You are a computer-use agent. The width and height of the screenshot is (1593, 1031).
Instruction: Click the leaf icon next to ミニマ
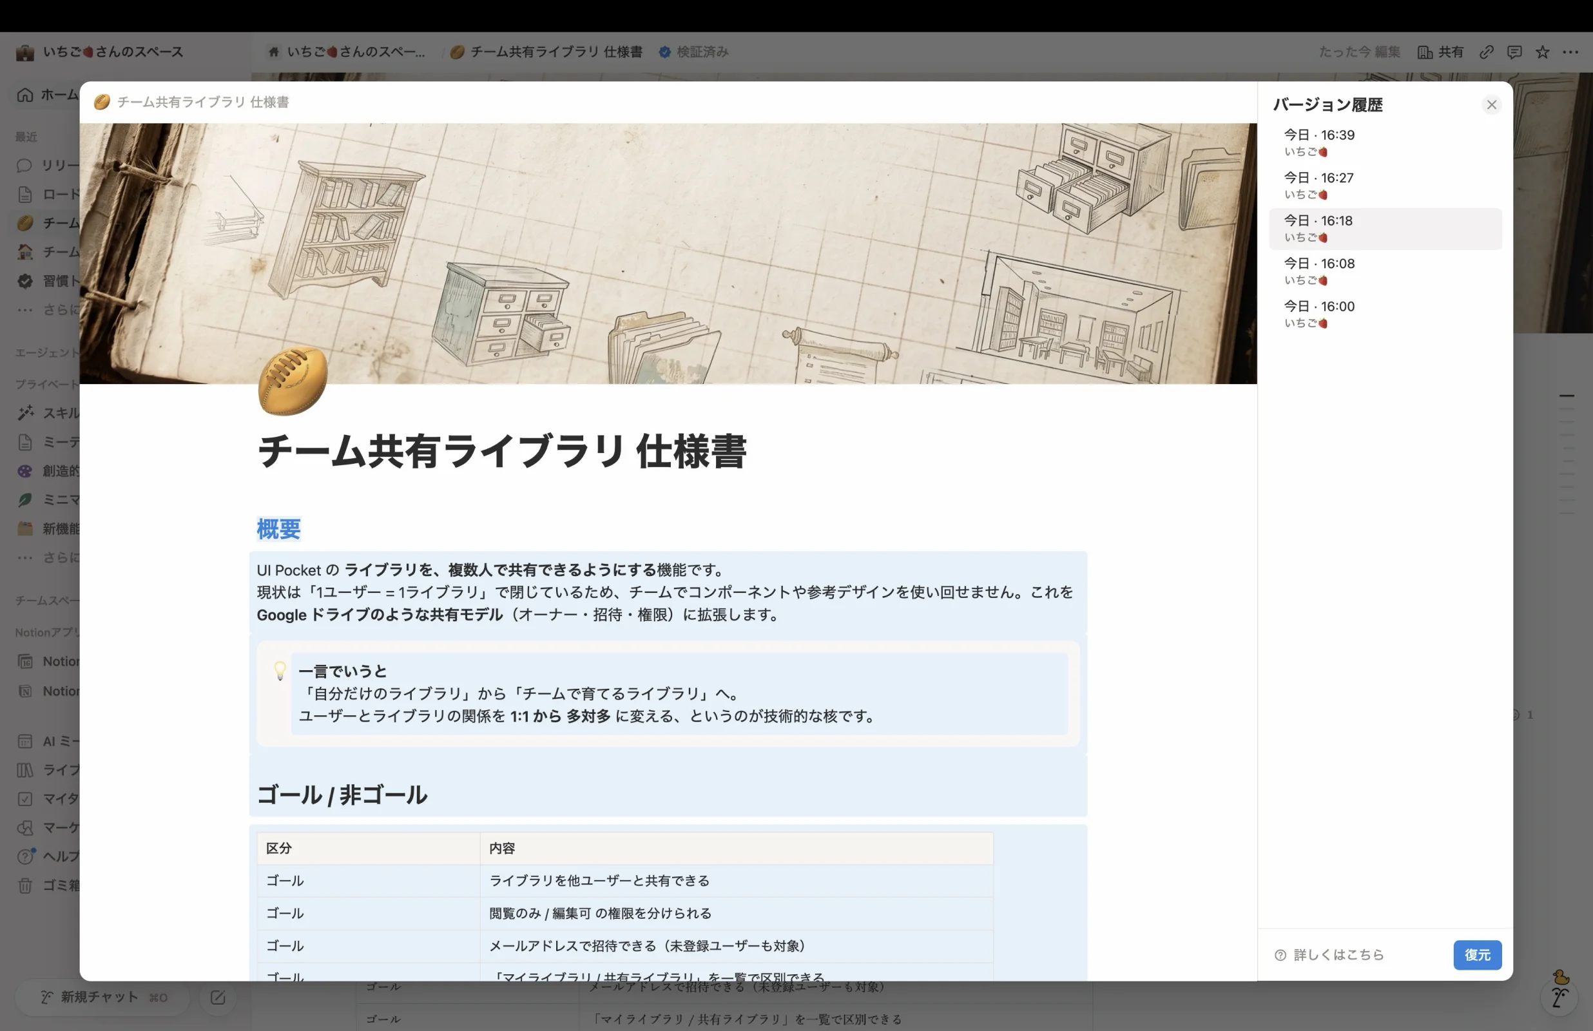click(x=24, y=499)
